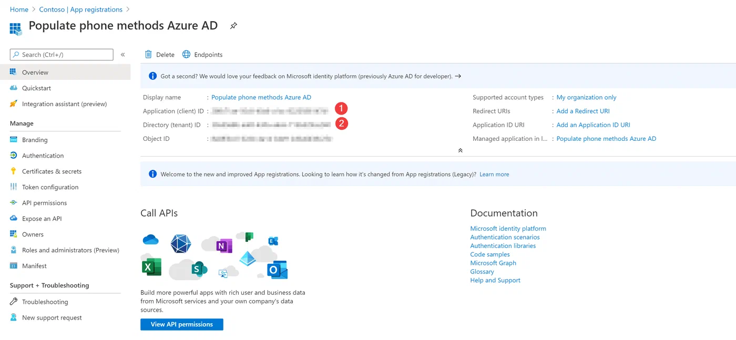Click the app registration grid icon by the title

[16, 28]
